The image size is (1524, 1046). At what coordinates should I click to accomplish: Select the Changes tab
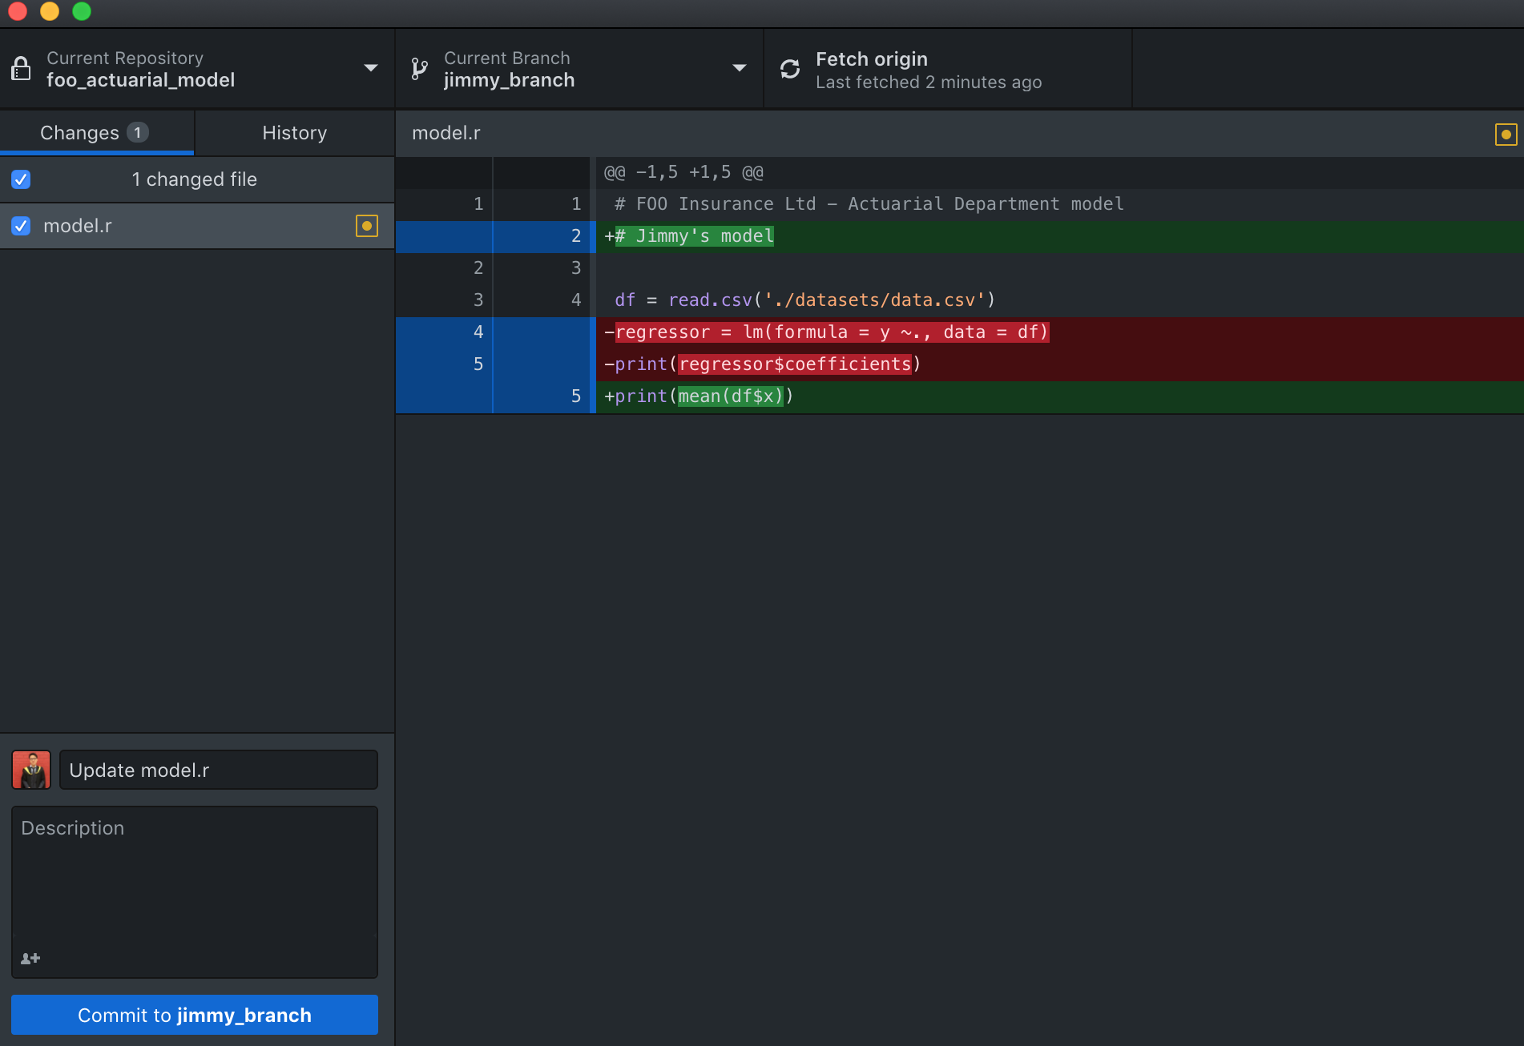point(80,133)
